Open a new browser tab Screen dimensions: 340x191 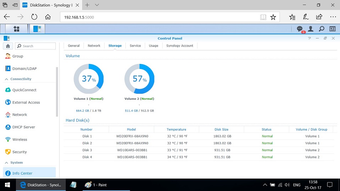[87, 5]
